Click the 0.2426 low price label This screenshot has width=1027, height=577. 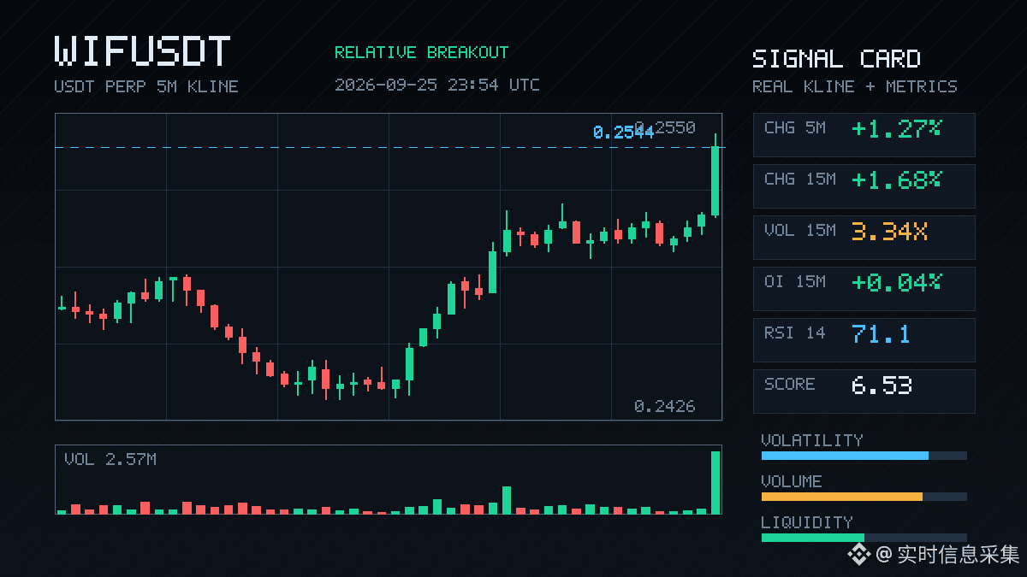[x=665, y=406]
